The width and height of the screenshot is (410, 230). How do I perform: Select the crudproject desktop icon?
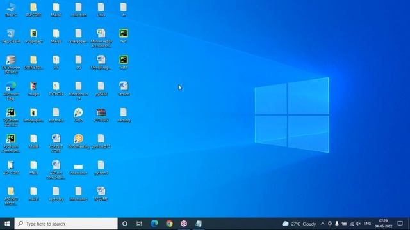pyautogui.click(x=33, y=36)
